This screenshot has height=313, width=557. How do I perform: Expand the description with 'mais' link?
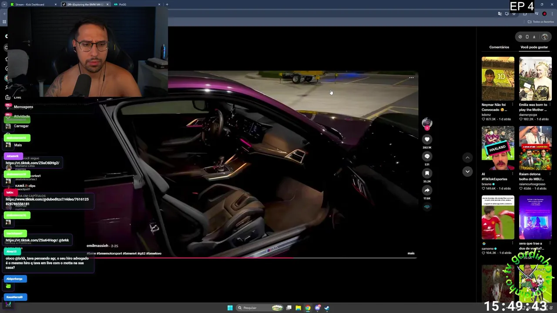pyautogui.click(x=411, y=253)
